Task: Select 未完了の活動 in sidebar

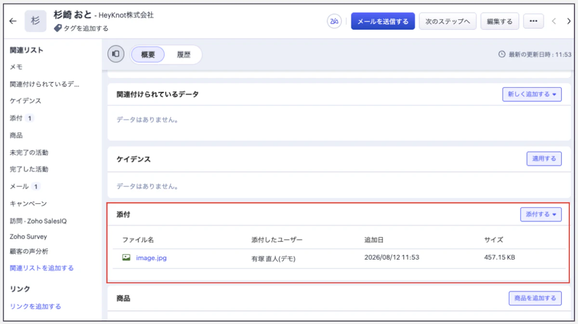Action: pyautogui.click(x=29, y=152)
